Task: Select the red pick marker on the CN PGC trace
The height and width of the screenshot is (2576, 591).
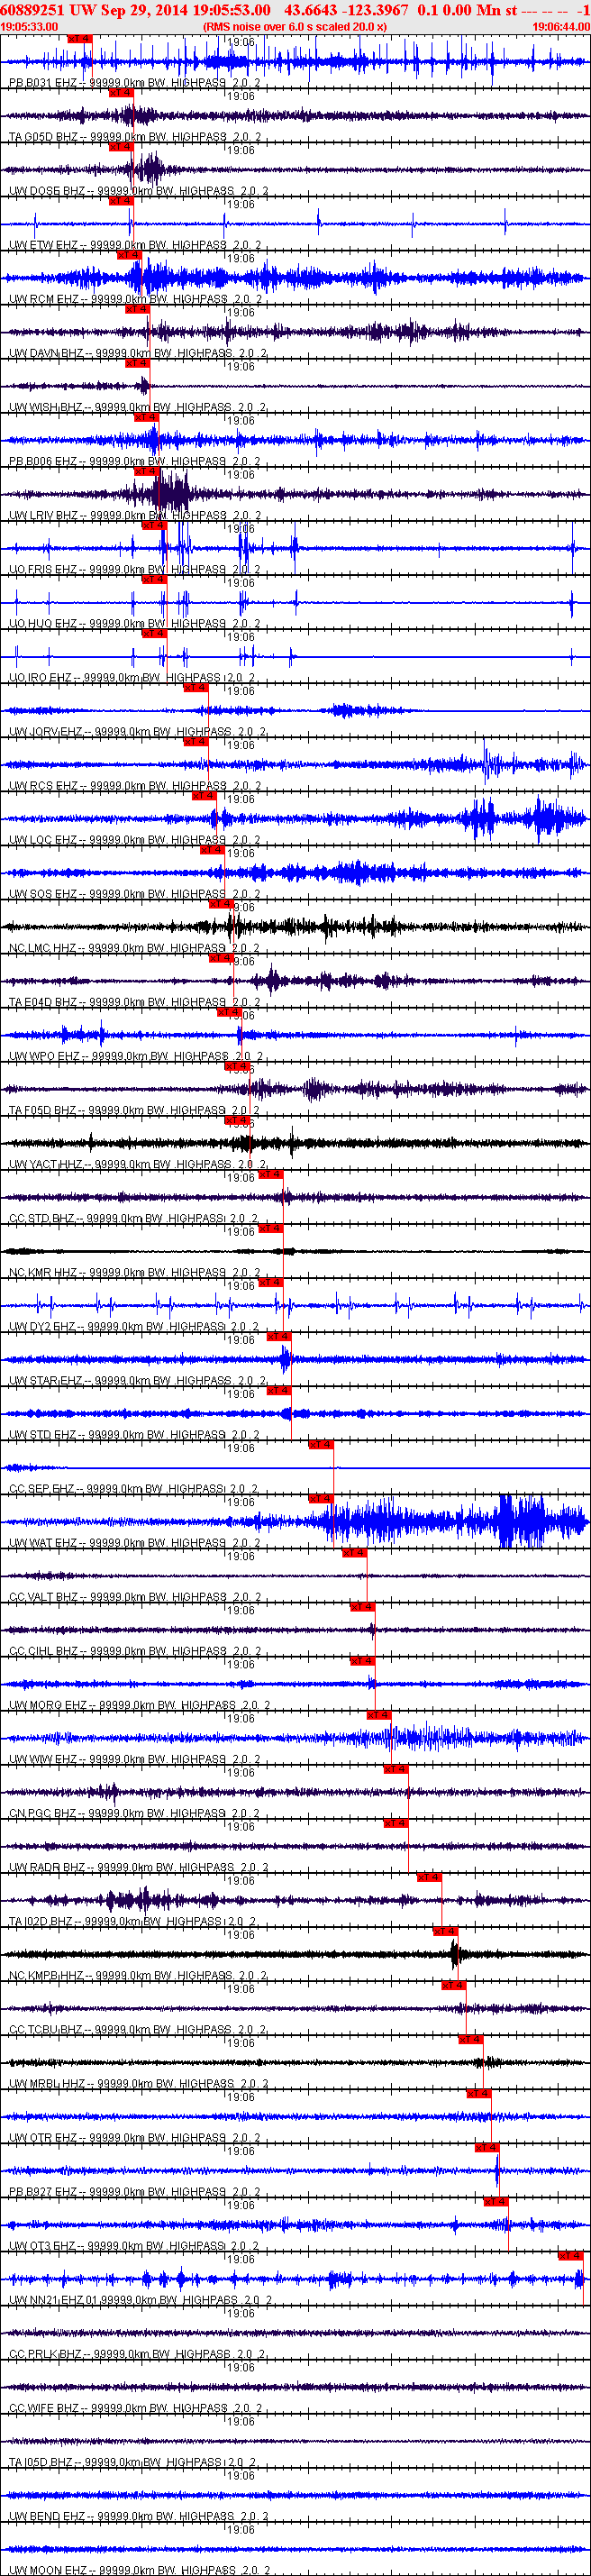Action: tap(396, 1769)
